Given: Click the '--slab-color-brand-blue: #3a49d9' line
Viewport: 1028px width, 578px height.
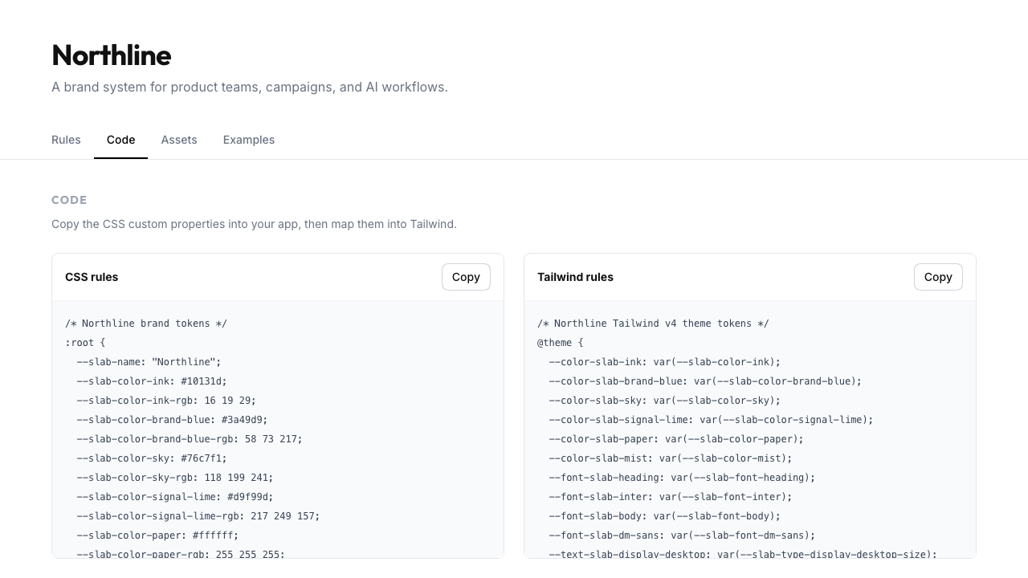Looking at the screenshot, I should [x=172, y=420].
